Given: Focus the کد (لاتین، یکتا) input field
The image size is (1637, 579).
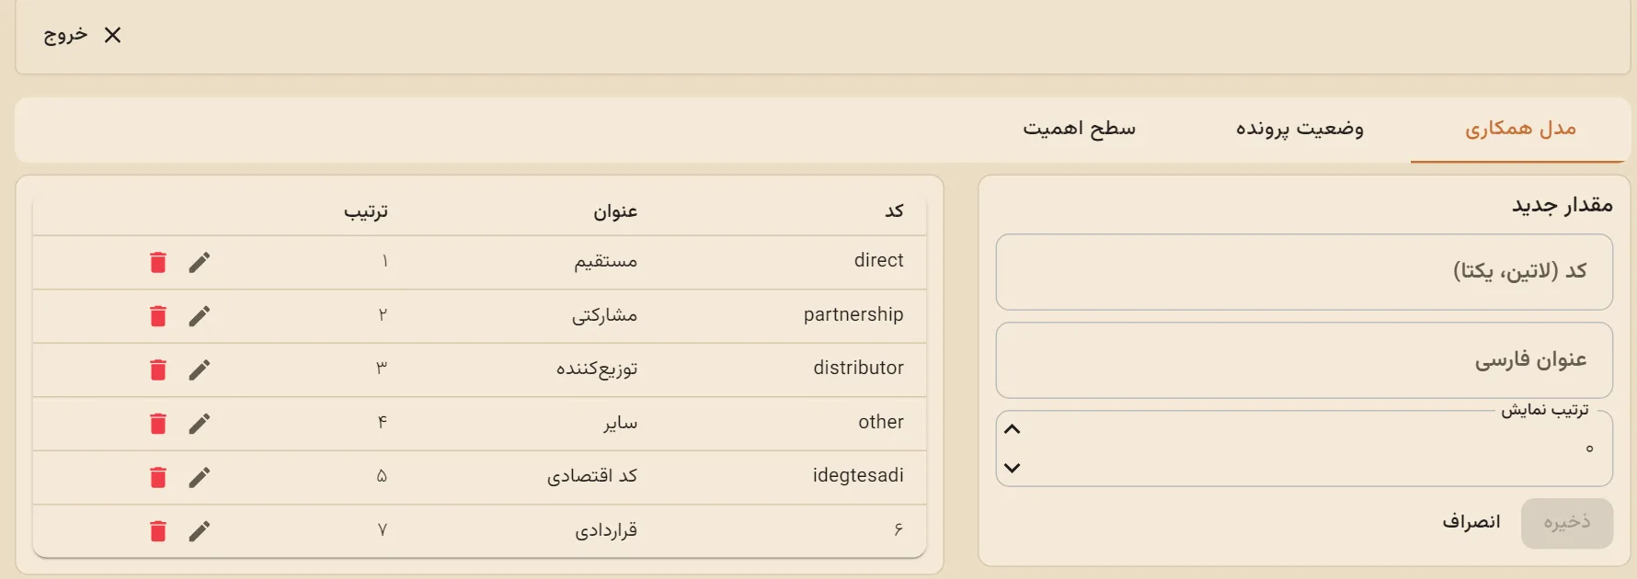Looking at the screenshot, I should [1304, 272].
